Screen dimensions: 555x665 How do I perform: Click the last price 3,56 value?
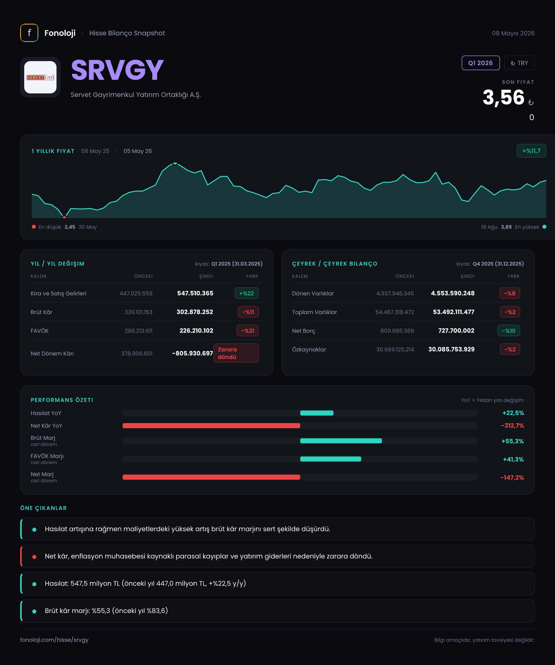pyautogui.click(x=504, y=97)
